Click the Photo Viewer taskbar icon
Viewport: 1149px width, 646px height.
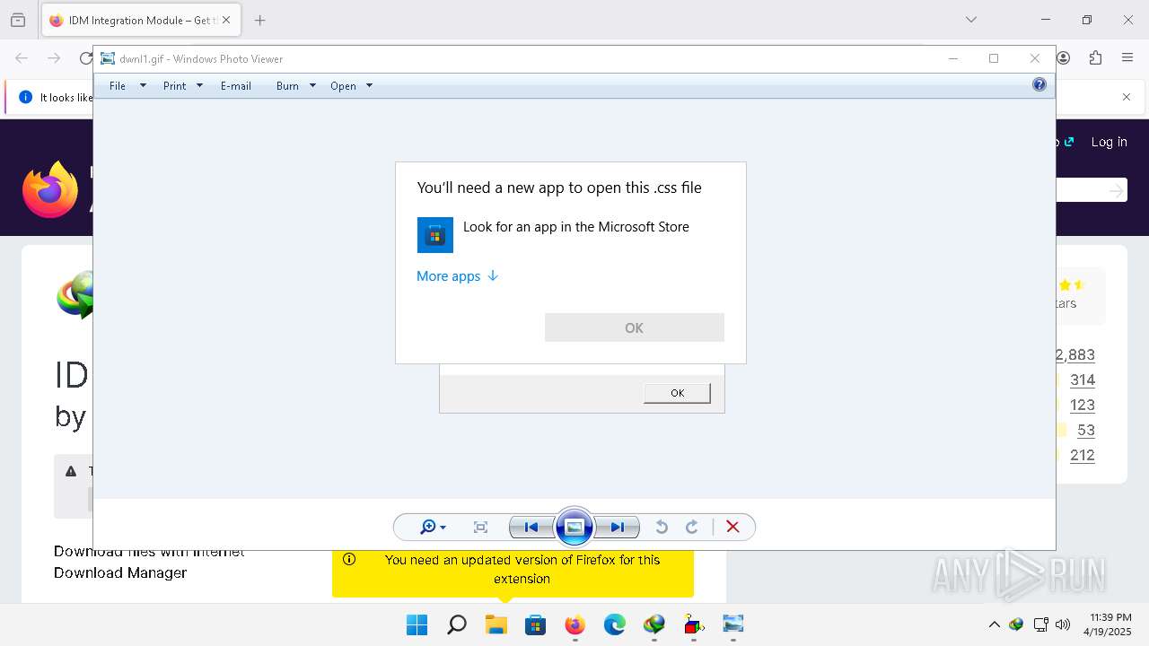point(732,624)
